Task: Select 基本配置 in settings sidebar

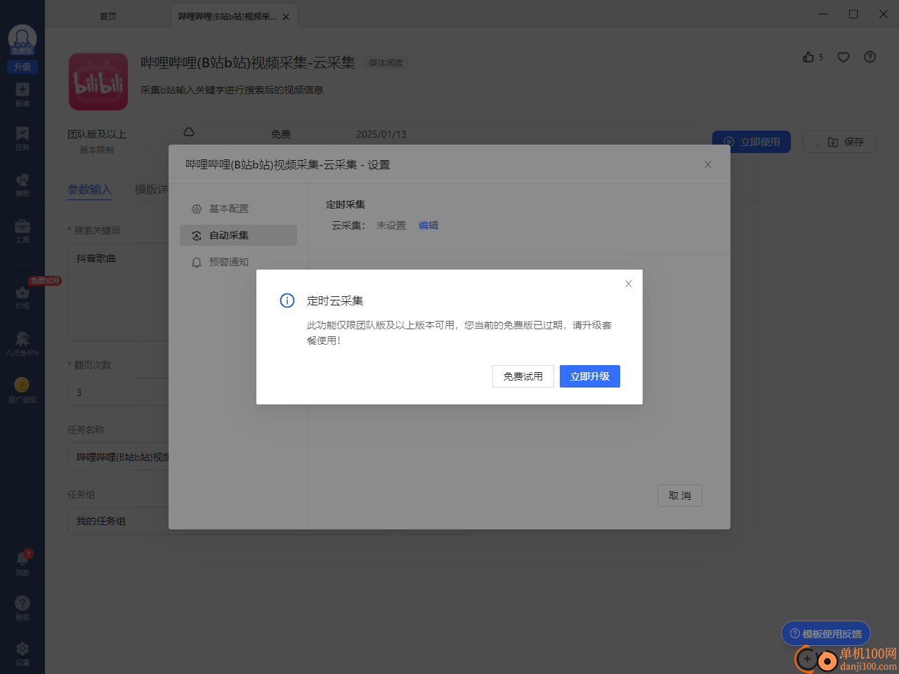Action: pos(238,209)
